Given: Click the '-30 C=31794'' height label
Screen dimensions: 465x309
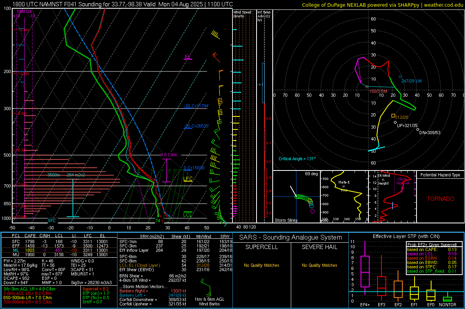Looking at the screenshot, I should coord(196,106).
